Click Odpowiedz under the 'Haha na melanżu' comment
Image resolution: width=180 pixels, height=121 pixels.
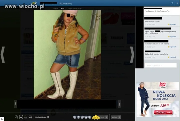[172, 24]
